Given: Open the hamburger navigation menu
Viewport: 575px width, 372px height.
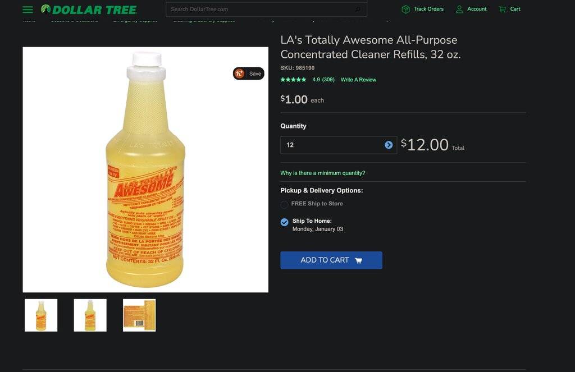Looking at the screenshot, I should click(x=28, y=10).
